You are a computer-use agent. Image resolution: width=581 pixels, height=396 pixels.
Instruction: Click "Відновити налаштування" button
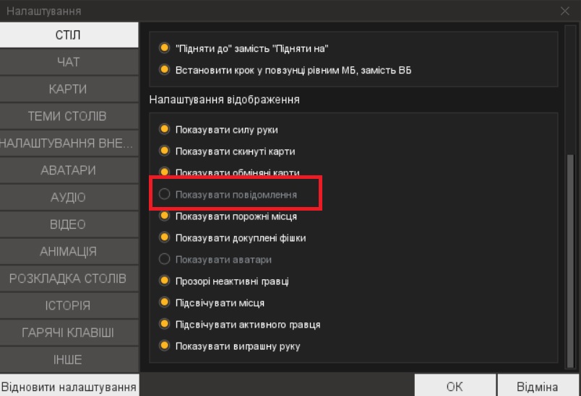[69, 387]
